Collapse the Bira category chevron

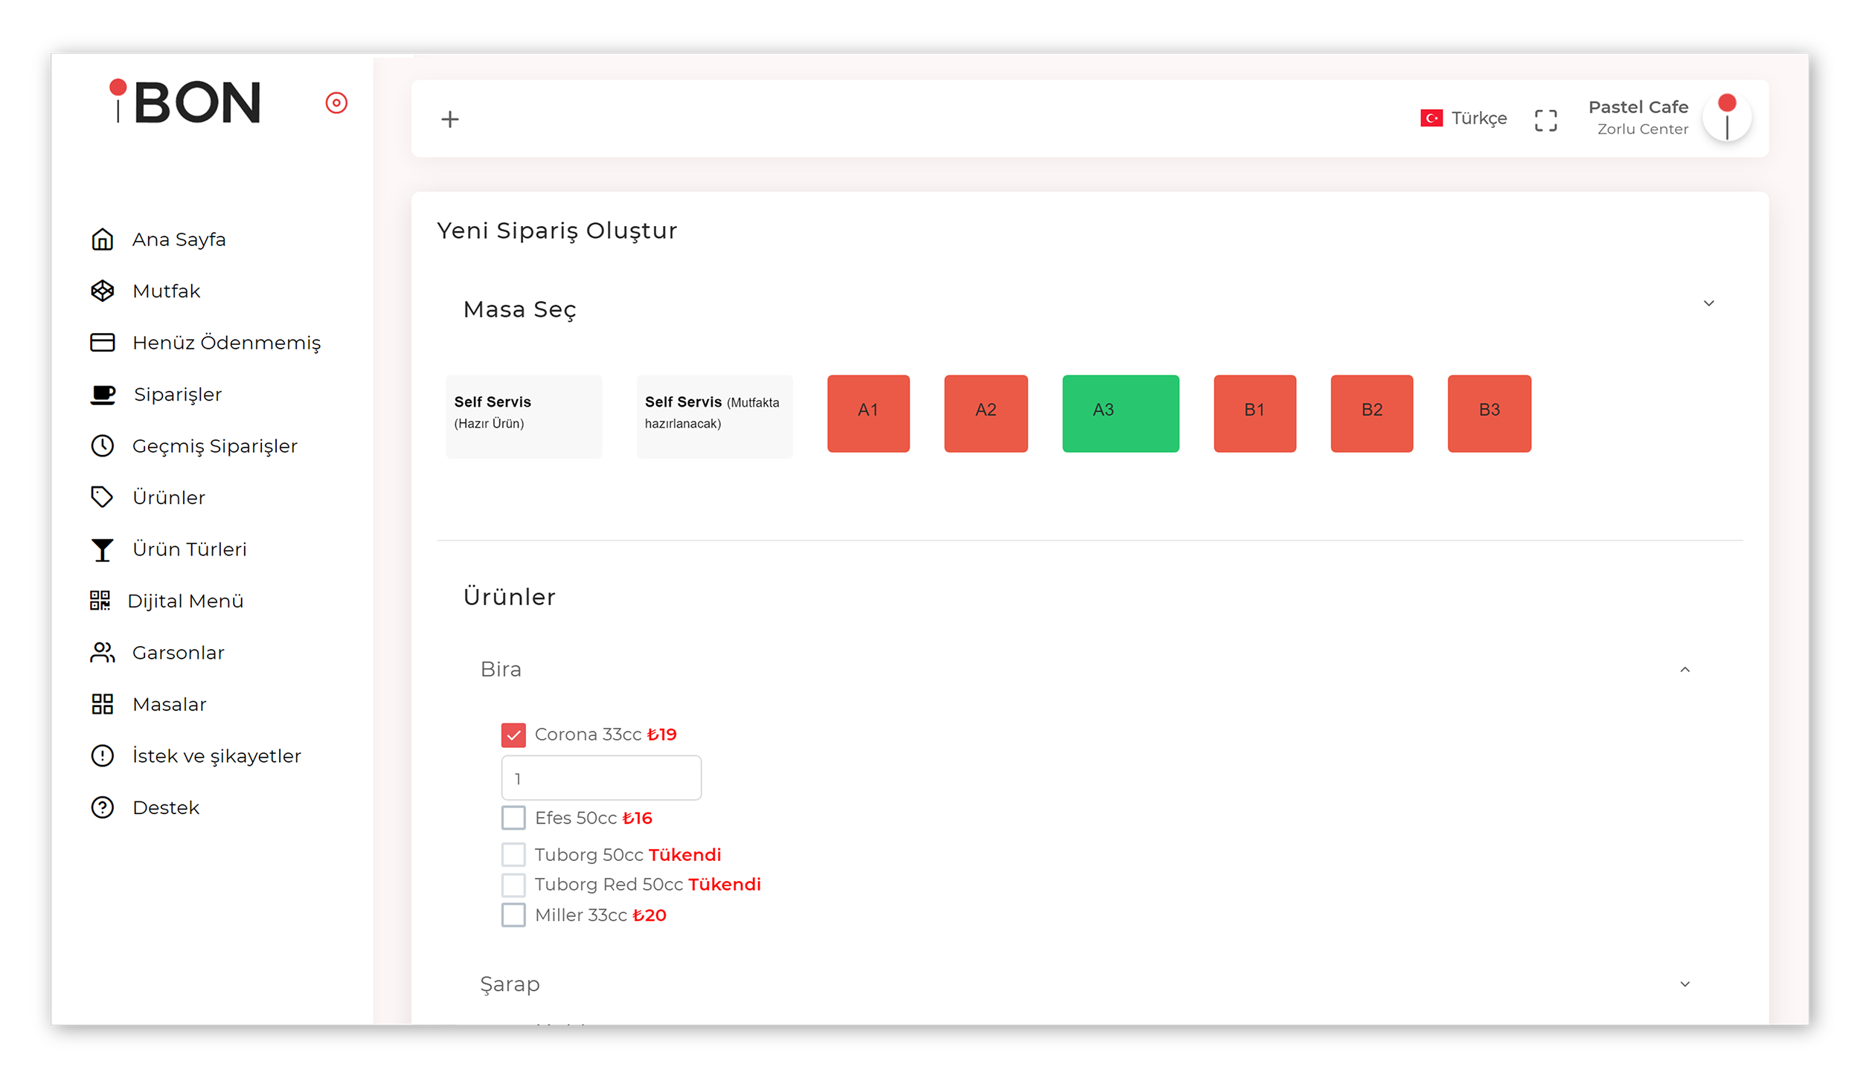[x=1684, y=670]
